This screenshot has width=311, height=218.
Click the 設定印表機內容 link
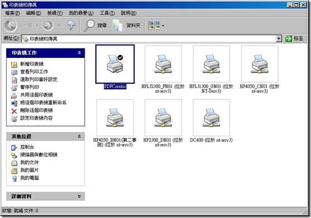coord(36,118)
